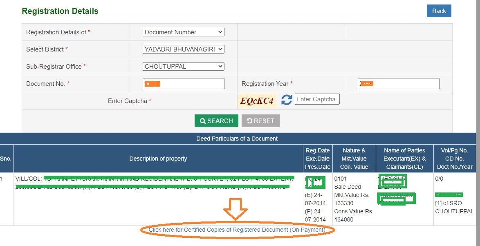
Task: Click the magnifier icon on the SEARCH button
Action: click(x=203, y=121)
